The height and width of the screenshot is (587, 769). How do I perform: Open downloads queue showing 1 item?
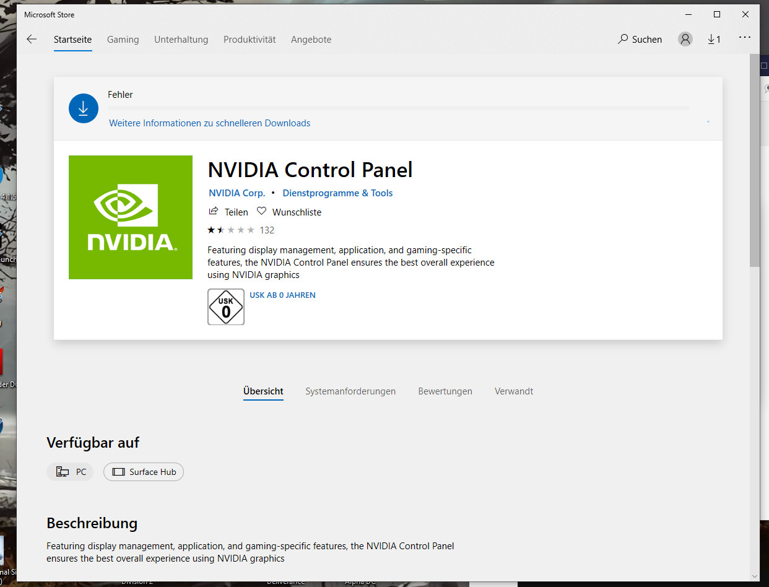714,39
